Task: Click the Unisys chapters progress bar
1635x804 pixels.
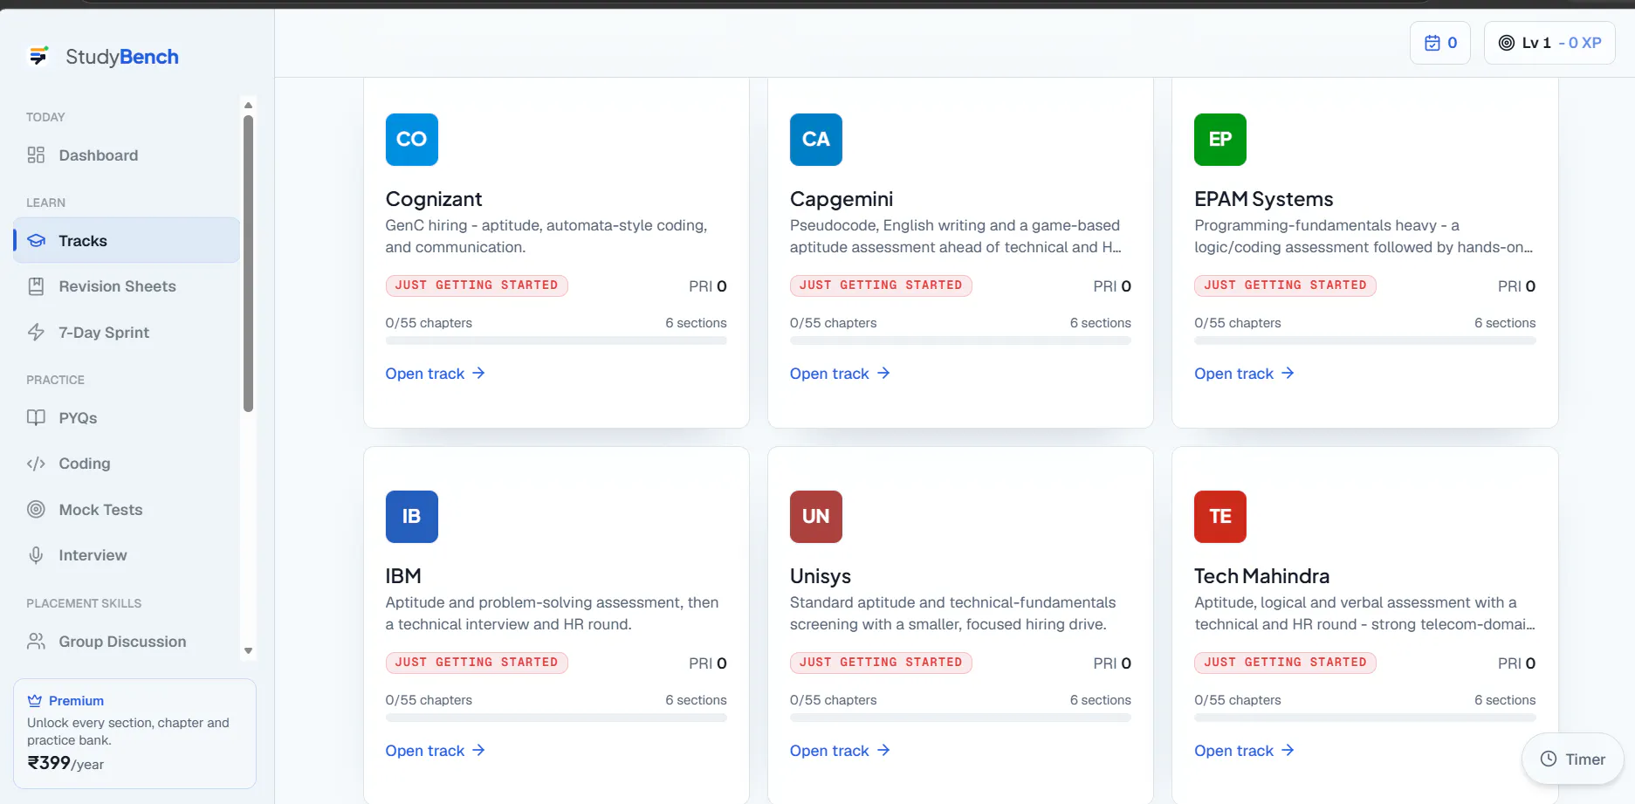Action: [x=960, y=718]
